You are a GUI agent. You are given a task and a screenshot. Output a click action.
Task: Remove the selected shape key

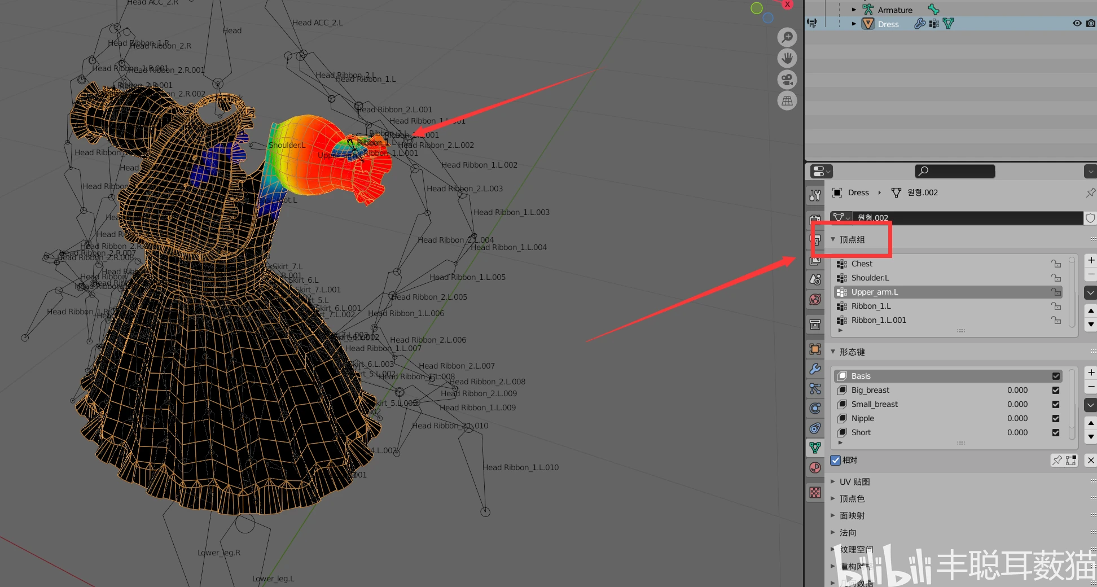point(1091,386)
